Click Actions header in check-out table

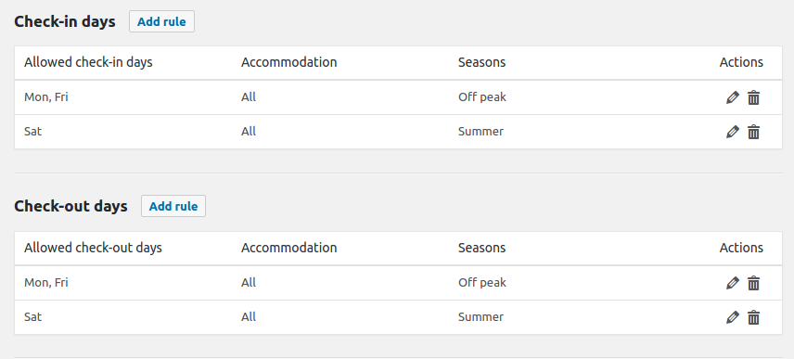point(741,248)
